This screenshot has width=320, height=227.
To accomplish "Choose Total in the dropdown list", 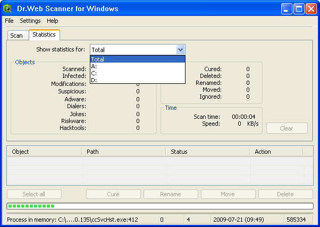I will point(138,59).
